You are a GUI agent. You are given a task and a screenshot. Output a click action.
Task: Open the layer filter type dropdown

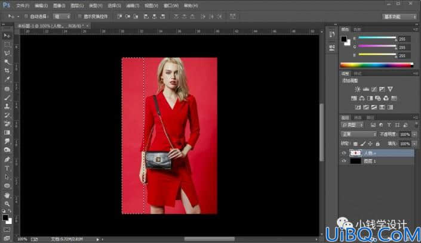point(352,125)
